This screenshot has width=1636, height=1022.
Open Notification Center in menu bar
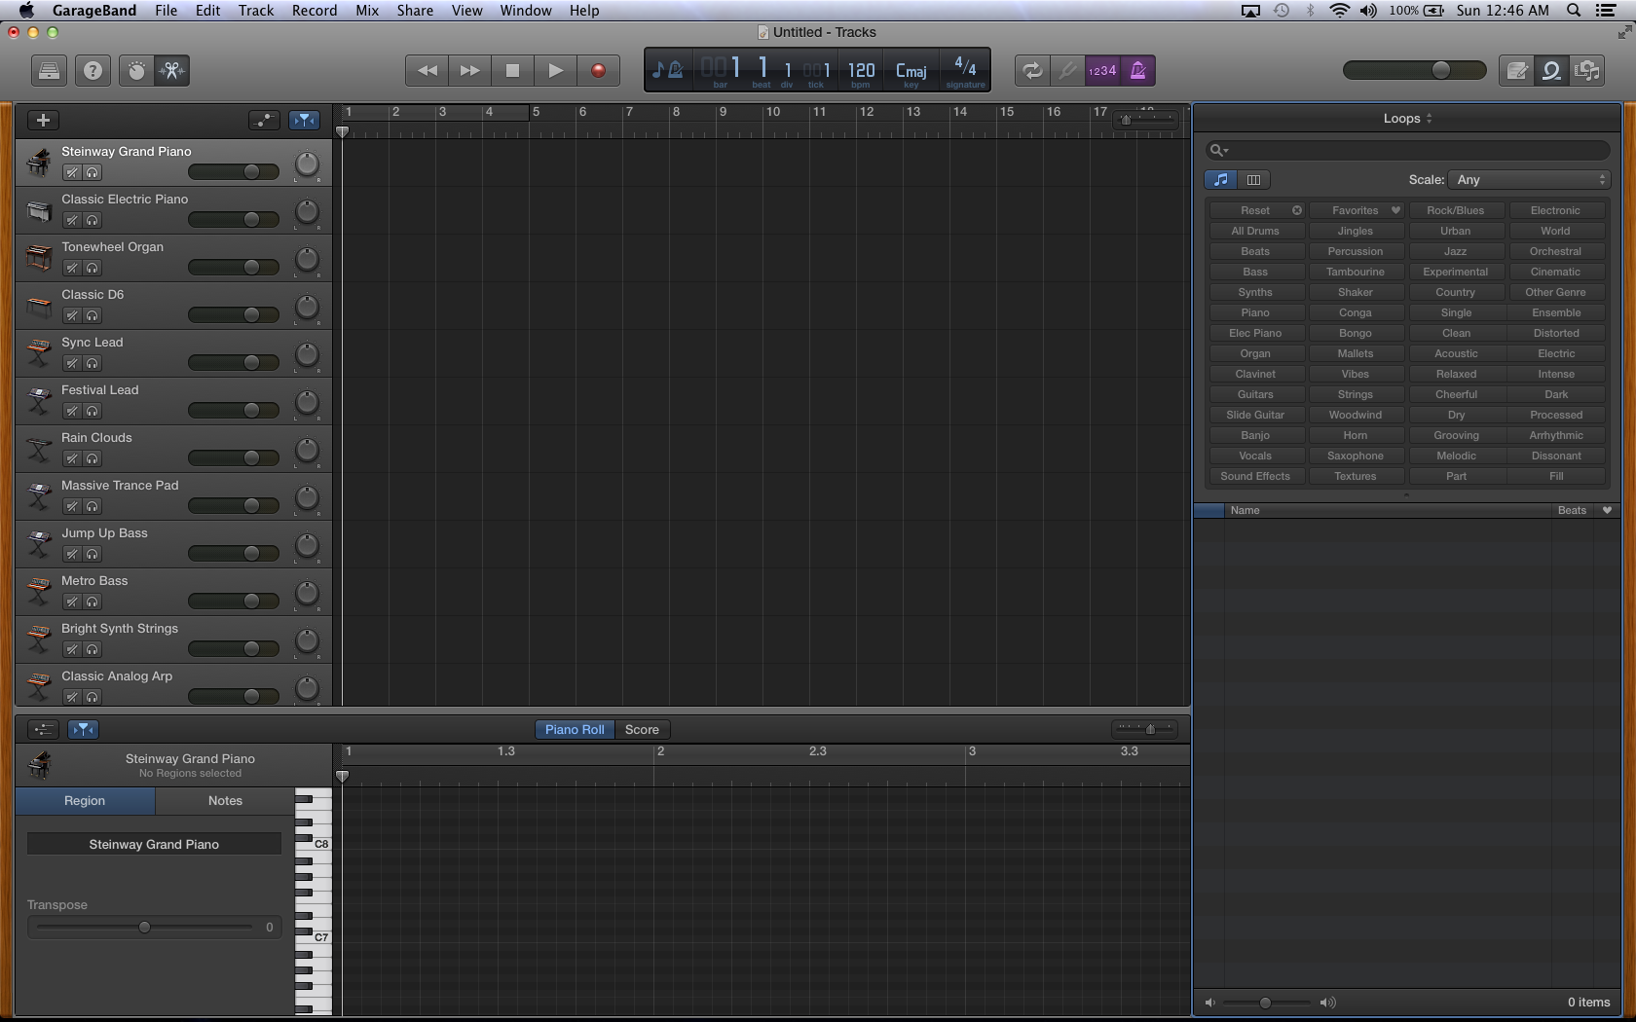coord(1607,10)
